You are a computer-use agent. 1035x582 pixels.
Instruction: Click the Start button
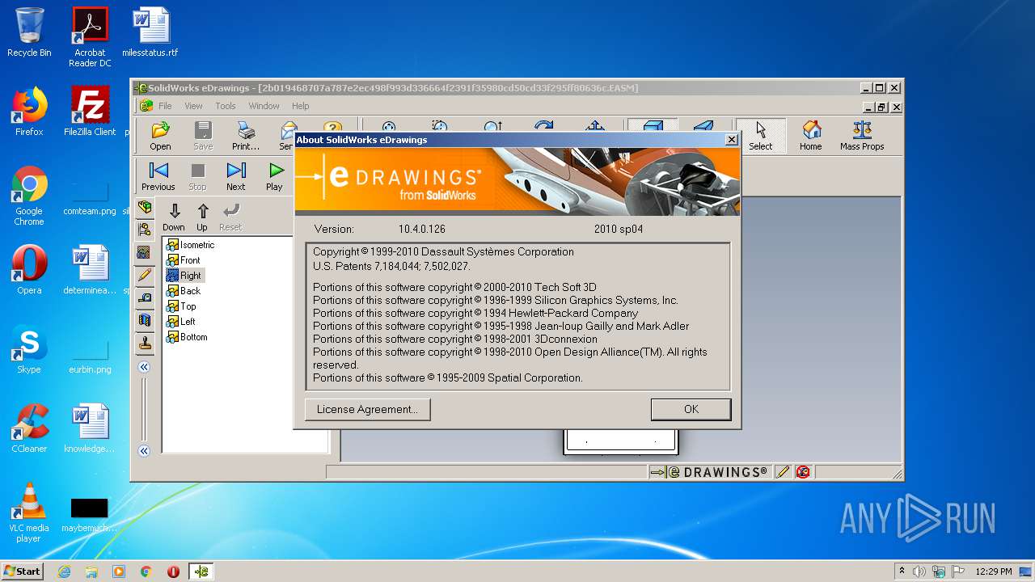pos(22,571)
